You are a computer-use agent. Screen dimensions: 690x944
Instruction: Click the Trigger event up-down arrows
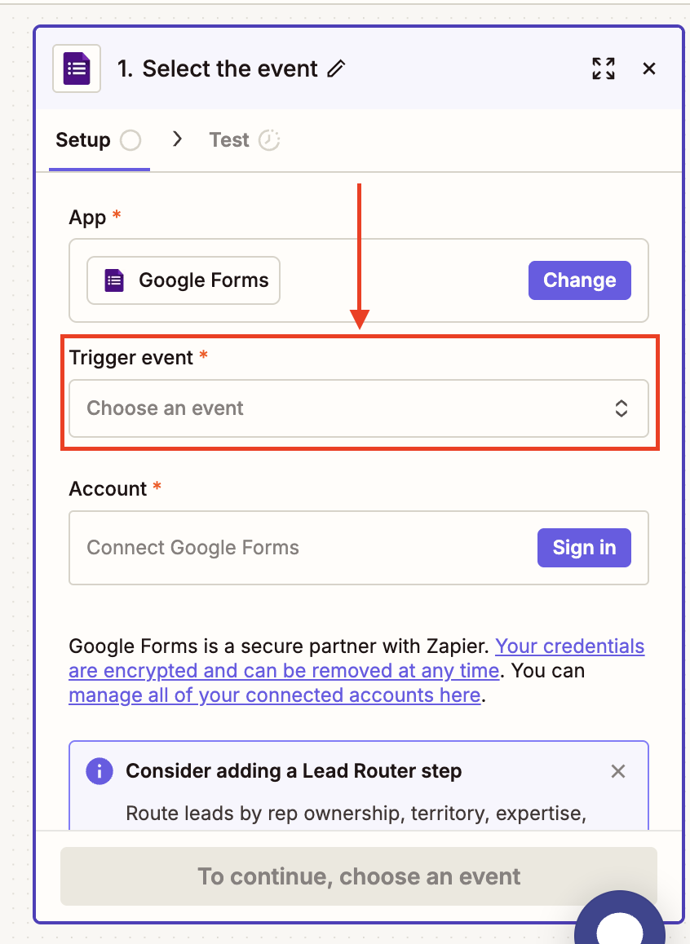(x=621, y=408)
